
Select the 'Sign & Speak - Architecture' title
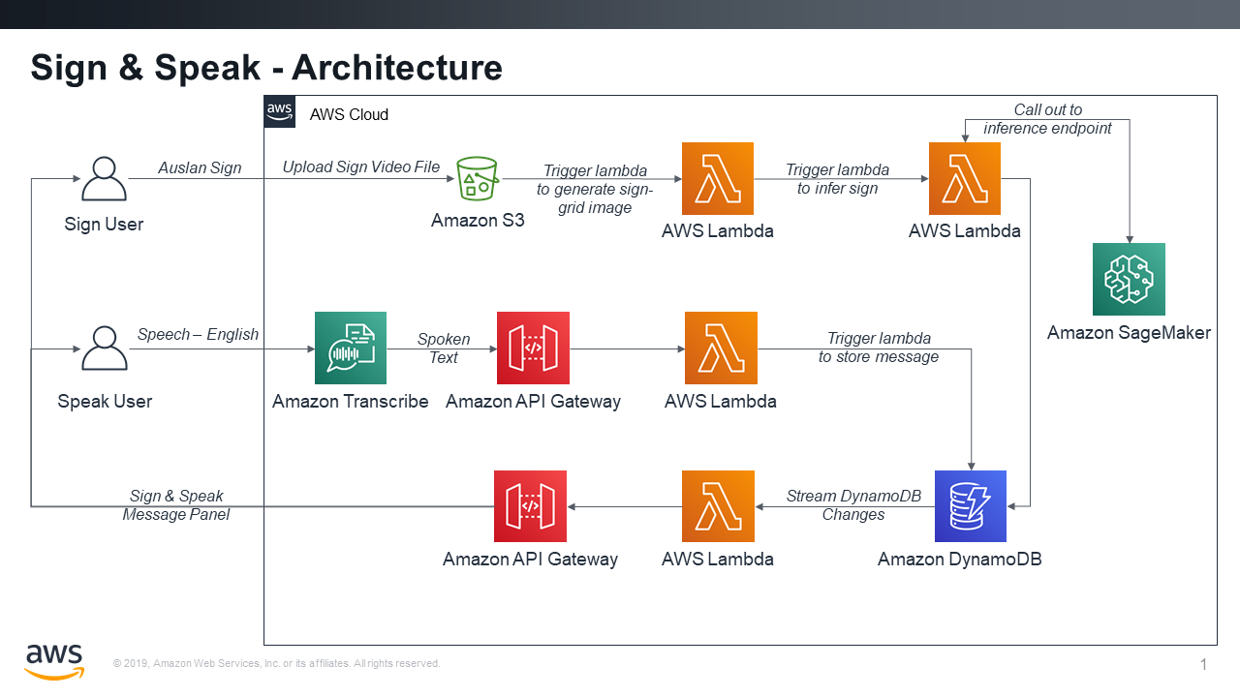click(x=266, y=67)
